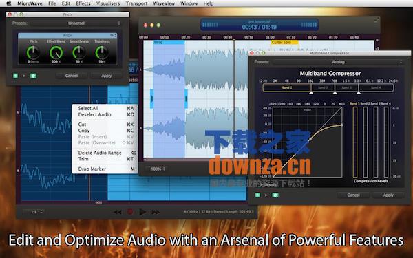Image resolution: width=413 pixels, height=258 pixels.
Task: Preview the pitch effect with its play icon
Action: click(24, 76)
